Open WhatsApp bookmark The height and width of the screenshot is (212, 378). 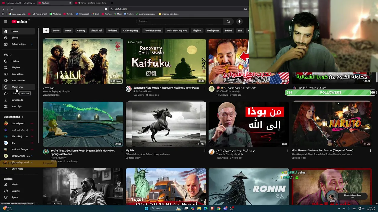(x=55, y=14)
